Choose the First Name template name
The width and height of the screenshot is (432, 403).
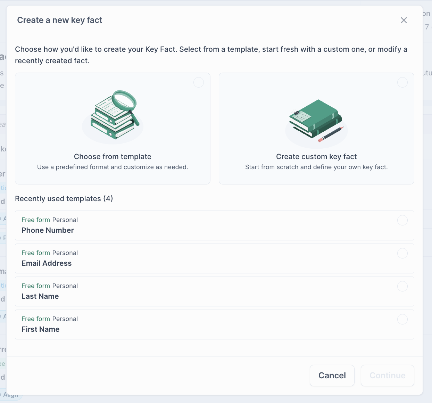click(x=41, y=329)
